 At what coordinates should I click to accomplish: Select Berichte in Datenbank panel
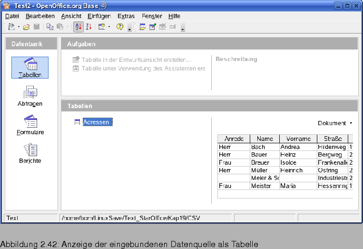click(30, 153)
